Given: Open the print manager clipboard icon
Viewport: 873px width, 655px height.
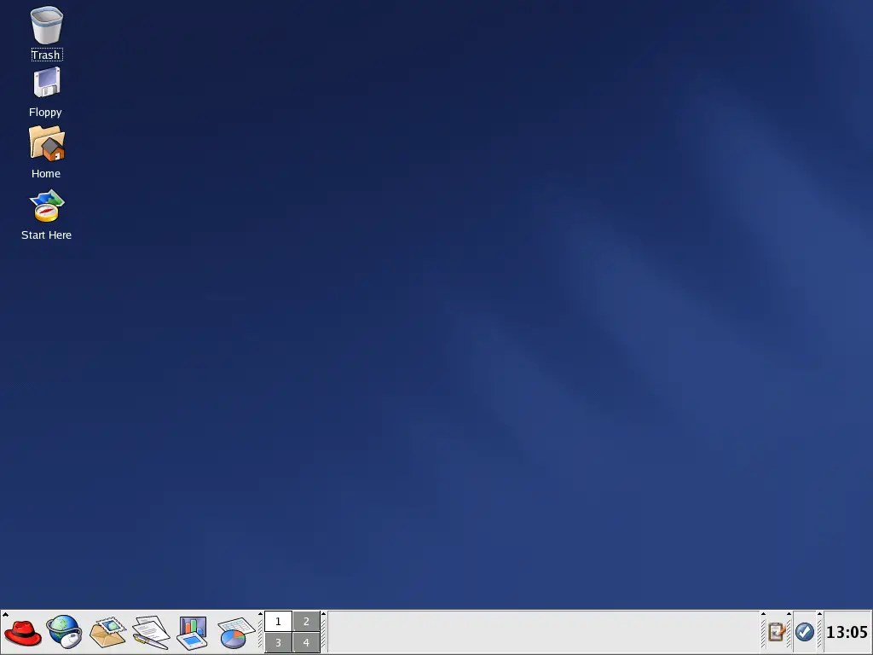Looking at the screenshot, I should [776, 632].
